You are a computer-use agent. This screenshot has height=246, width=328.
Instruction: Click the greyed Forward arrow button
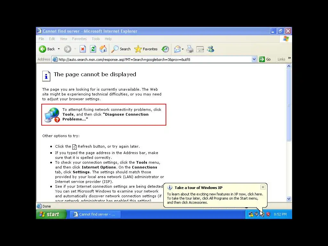point(68,49)
